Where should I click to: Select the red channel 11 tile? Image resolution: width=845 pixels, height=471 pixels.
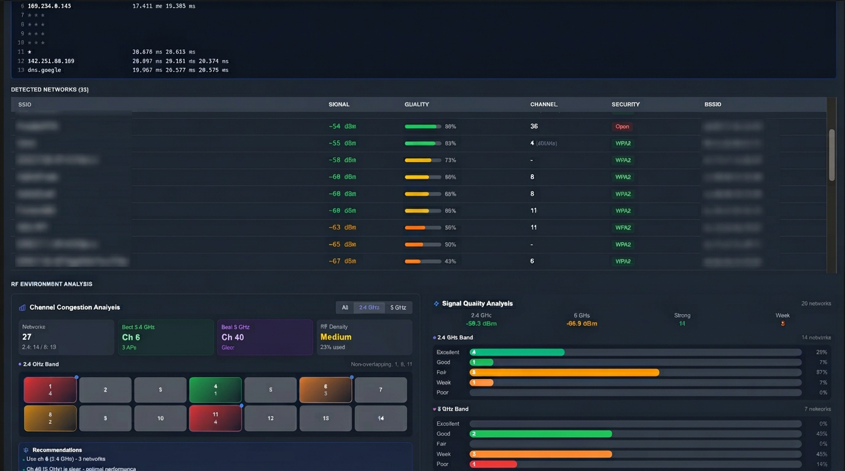[215, 418]
